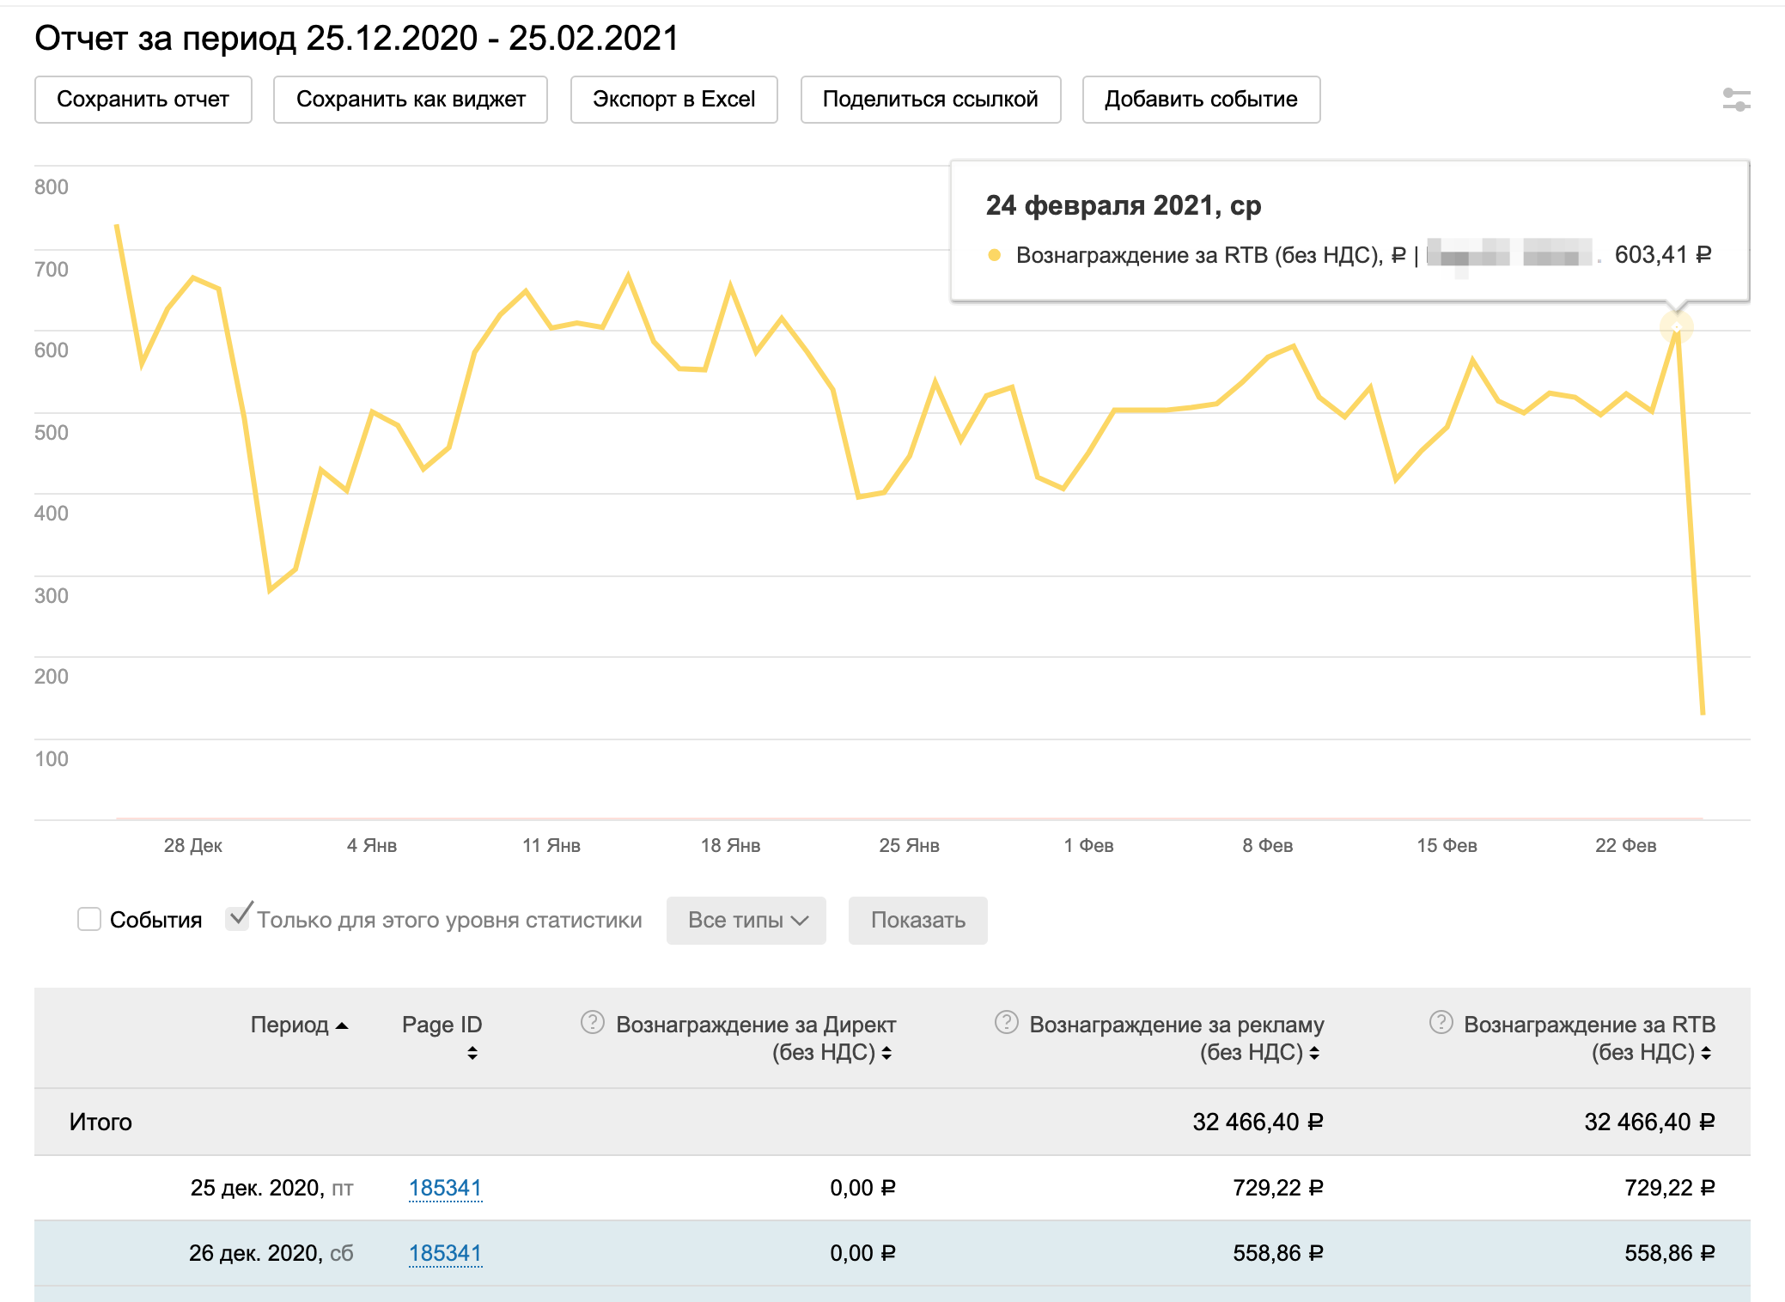The height and width of the screenshot is (1302, 1785).
Task: Open the Все типы dropdown
Action: tap(746, 921)
